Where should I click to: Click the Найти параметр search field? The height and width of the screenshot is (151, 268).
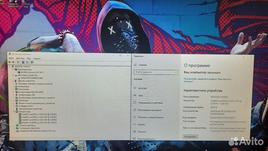point(156,72)
